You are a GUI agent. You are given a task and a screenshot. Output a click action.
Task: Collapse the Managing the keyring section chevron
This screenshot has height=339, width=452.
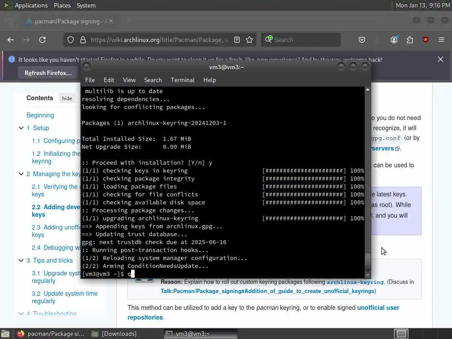pos(21,174)
